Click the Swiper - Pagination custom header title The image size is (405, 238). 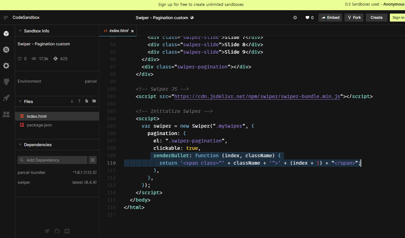click(162, 18)
